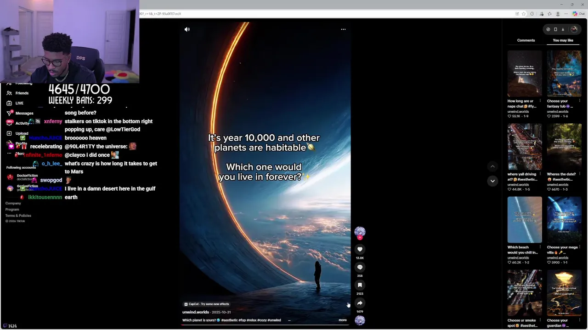Open options for 'Wheres the date?' card
The height and width of the screenshot is (330, 588).
point(579,174)
